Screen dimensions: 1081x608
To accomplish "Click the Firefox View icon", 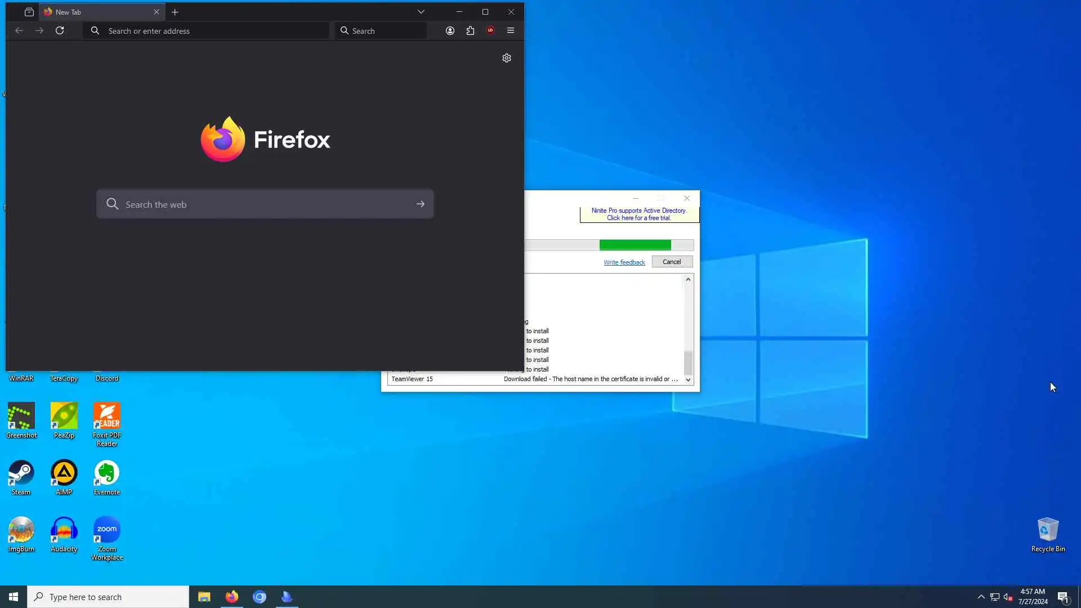I will [29, 12].
